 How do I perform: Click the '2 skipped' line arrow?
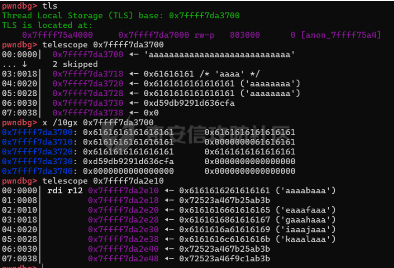pos(25,64)
